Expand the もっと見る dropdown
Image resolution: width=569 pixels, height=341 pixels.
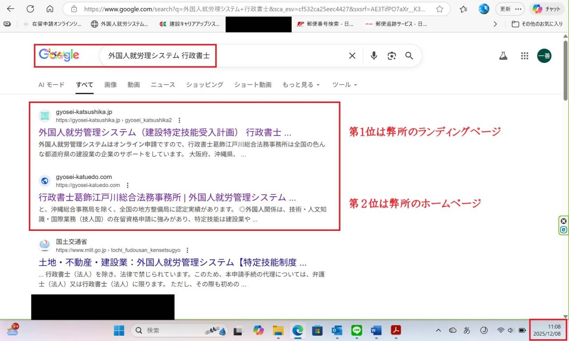click(x=301, y=85)
